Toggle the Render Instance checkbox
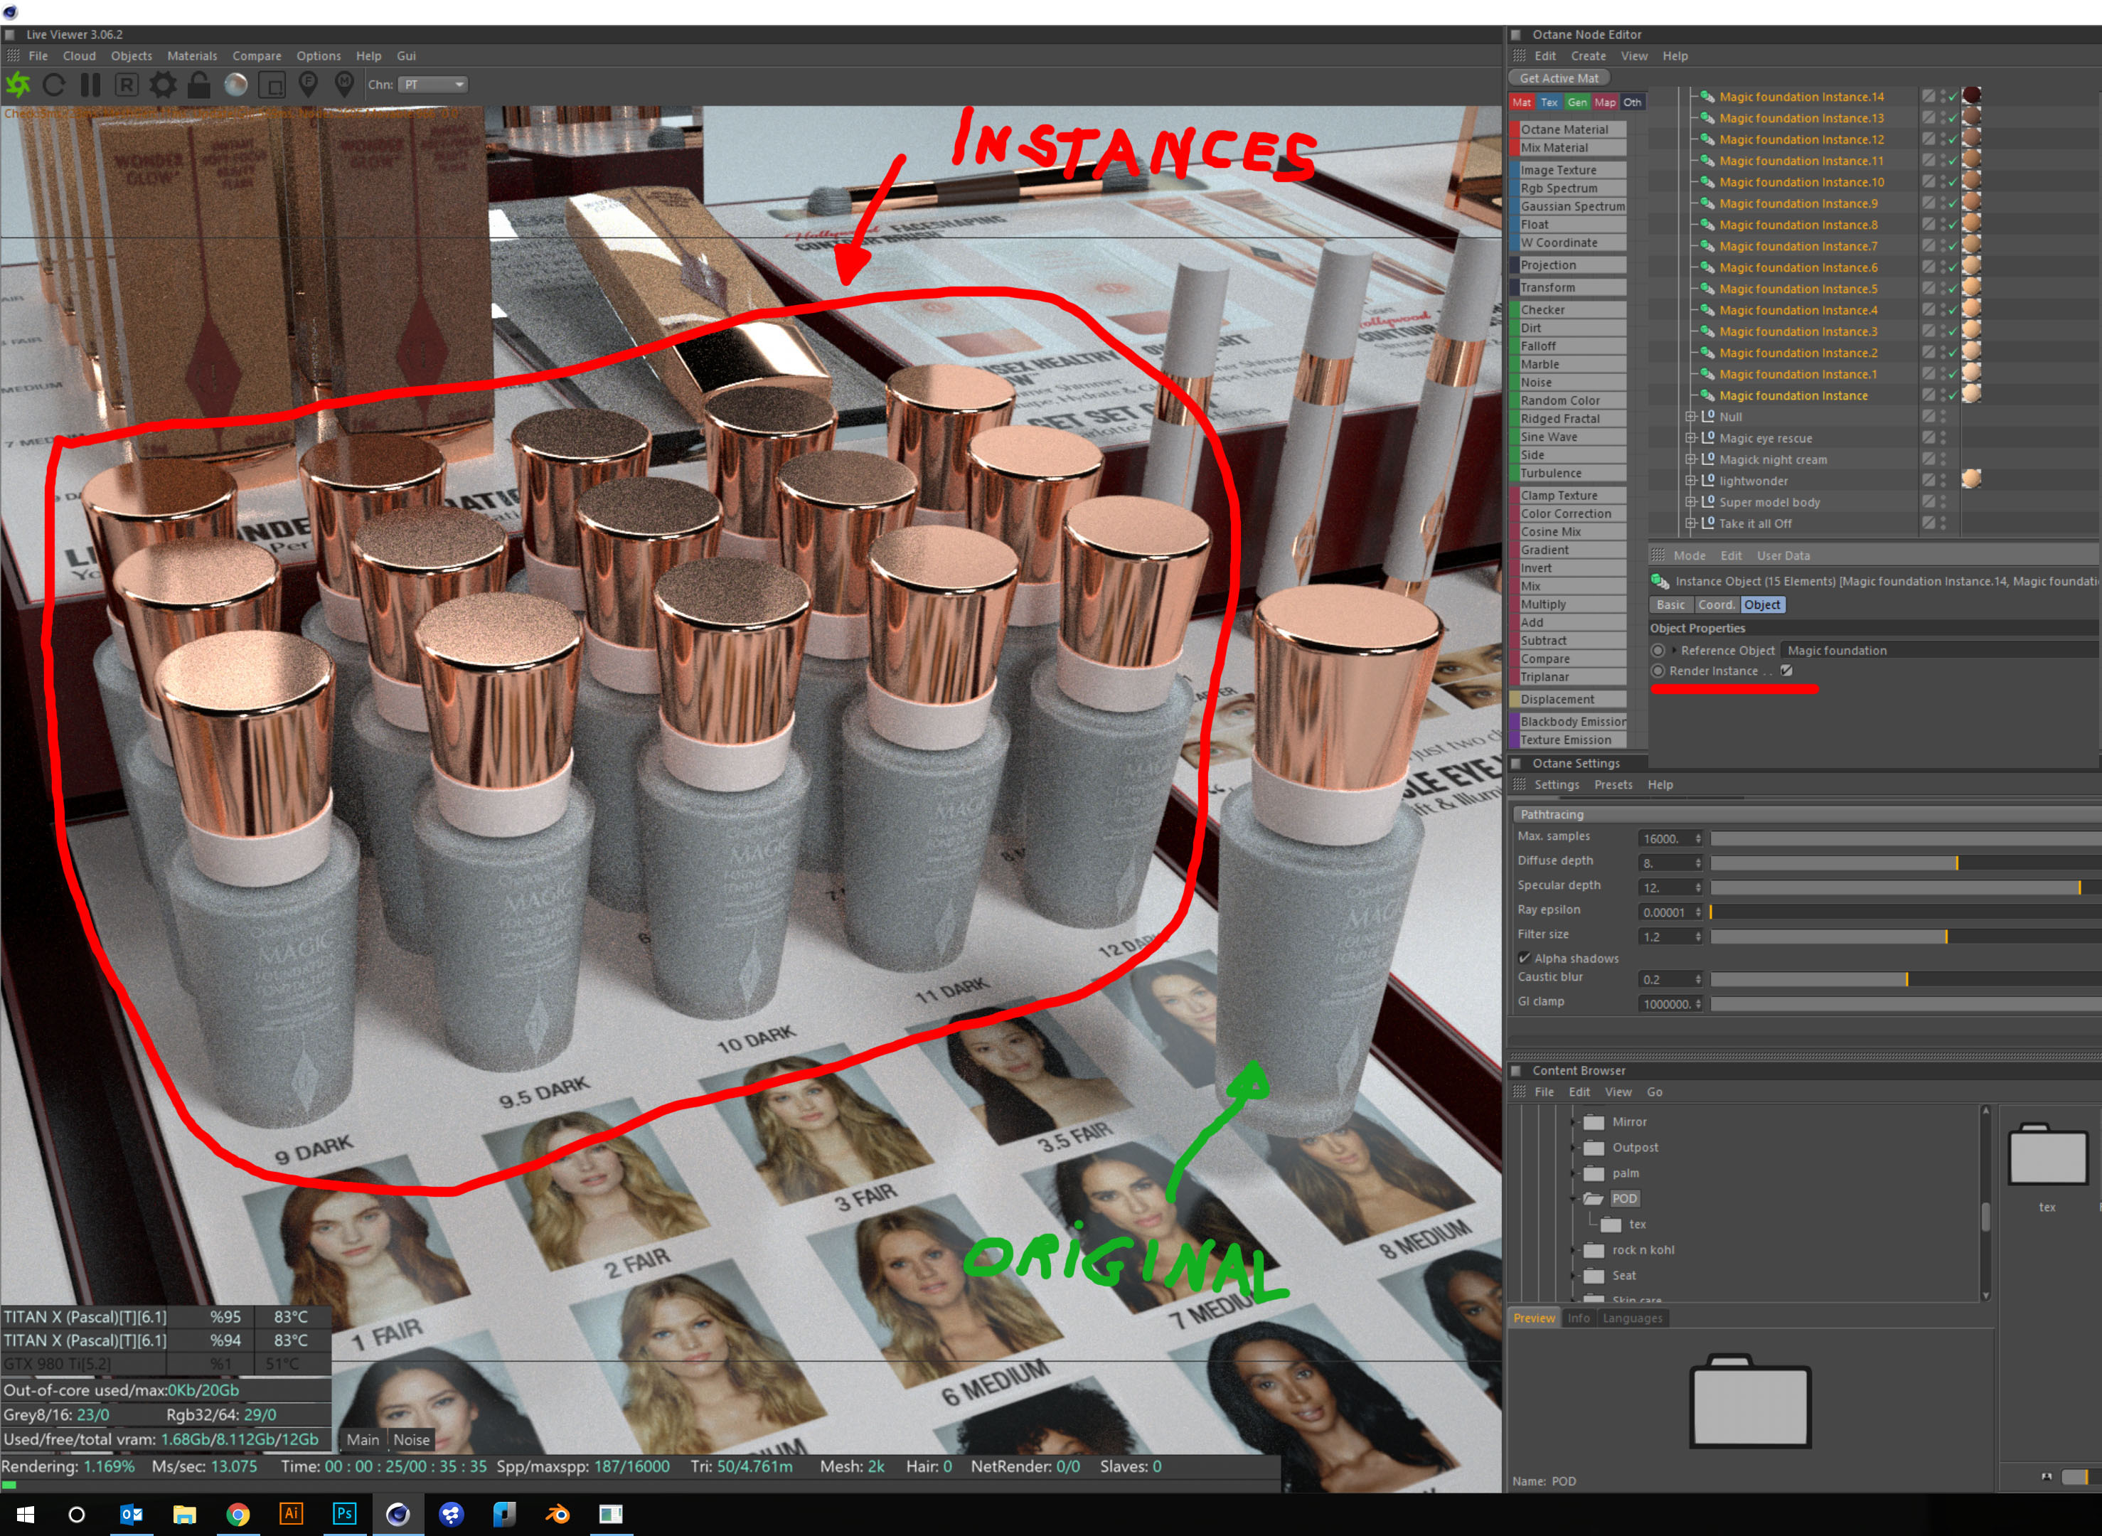This screenshot has height=1536, width=2102. 1786,671
